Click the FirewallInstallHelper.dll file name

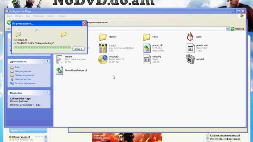pos(76,70)
